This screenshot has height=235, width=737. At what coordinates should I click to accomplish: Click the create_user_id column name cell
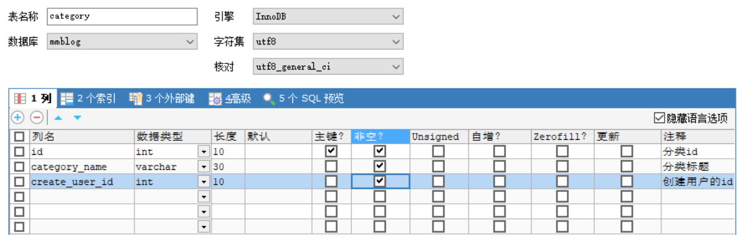(82, 182)
